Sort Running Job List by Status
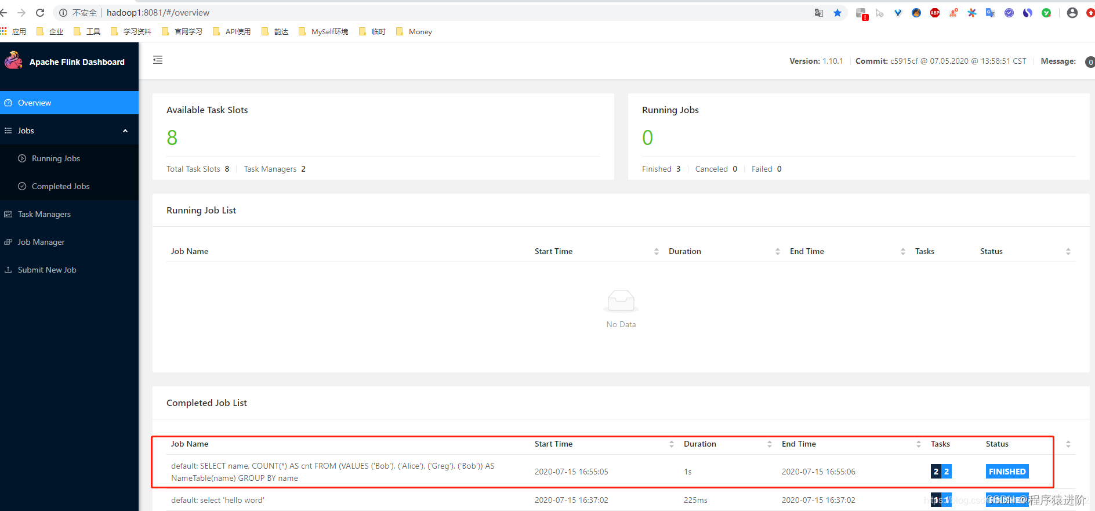1095x511 pixels. click(x=1068, y=251)
